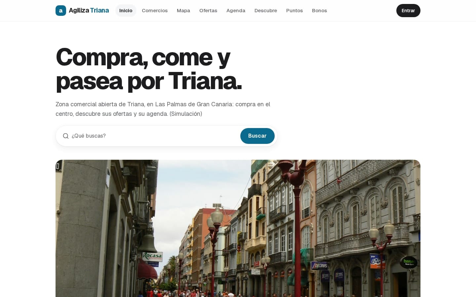The image size is (476, 297).
Task: Click the Buscar search button
Action: point(257,136)
